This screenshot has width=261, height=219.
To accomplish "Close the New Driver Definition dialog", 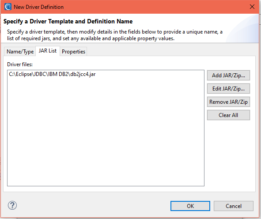I will point(252,7).
